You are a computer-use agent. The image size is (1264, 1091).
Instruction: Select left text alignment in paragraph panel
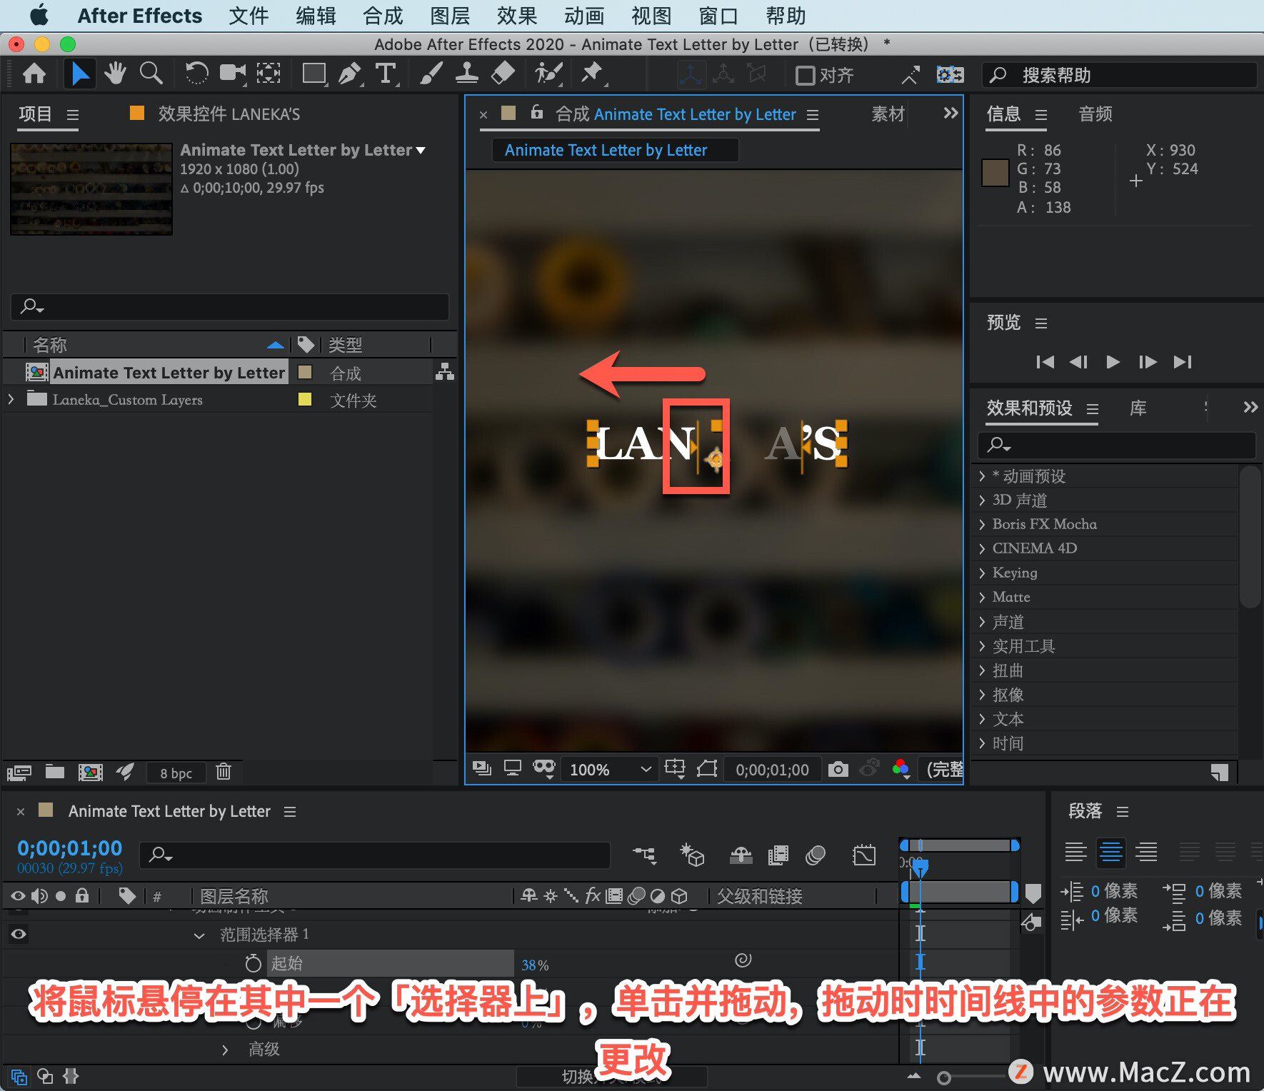click(x=1075, y=851)
